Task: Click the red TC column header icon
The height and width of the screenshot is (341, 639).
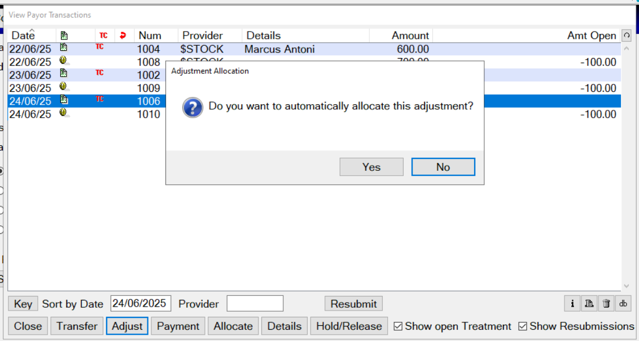Action: (103, 36)
